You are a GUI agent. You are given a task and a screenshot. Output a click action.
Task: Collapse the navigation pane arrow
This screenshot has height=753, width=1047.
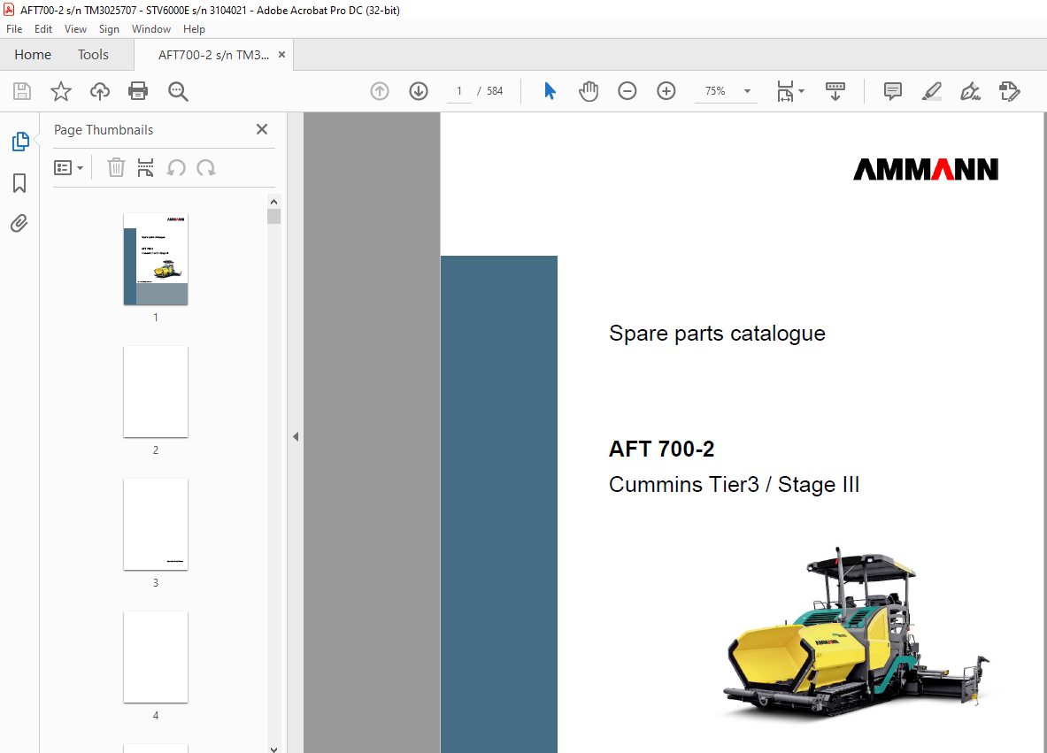pyautogui.click(x=295, y=436)
